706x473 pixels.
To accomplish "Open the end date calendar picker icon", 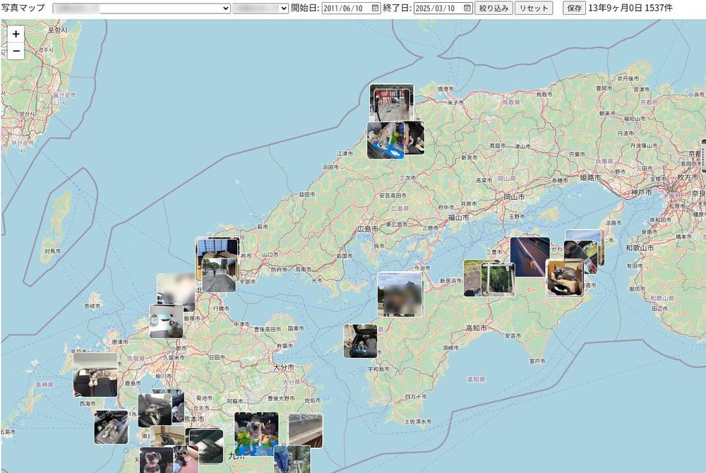I will [x=467, y=8].
